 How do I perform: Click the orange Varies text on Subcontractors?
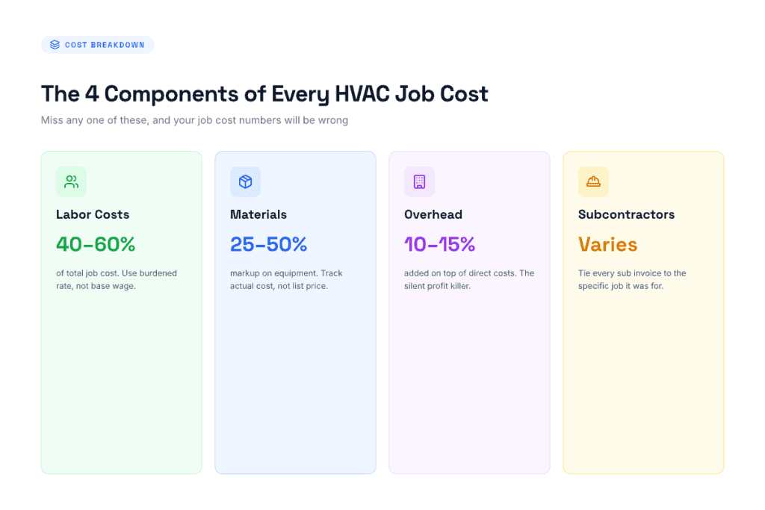coord(606,244)
